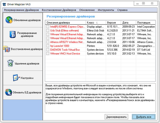
Task: Sort list by Описание драйвера column
Action: (x=65, y=22)
